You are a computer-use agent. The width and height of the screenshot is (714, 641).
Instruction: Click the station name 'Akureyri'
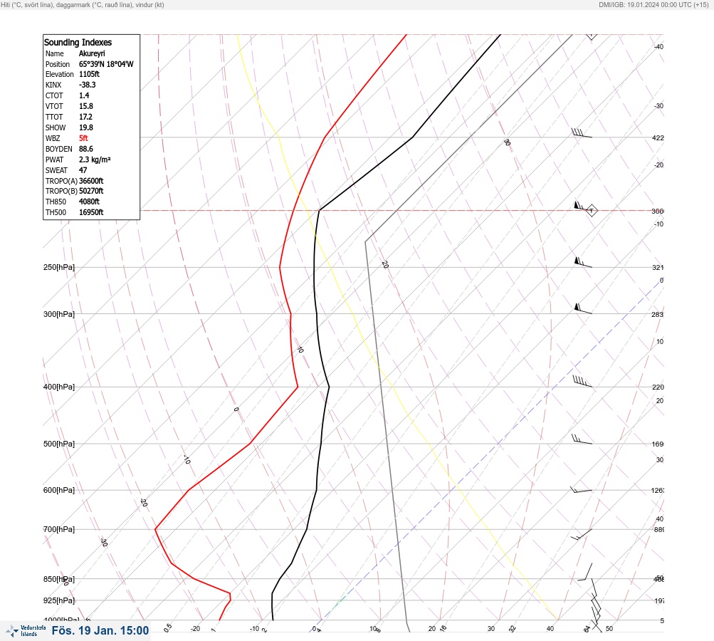click(x=92, y=53)
